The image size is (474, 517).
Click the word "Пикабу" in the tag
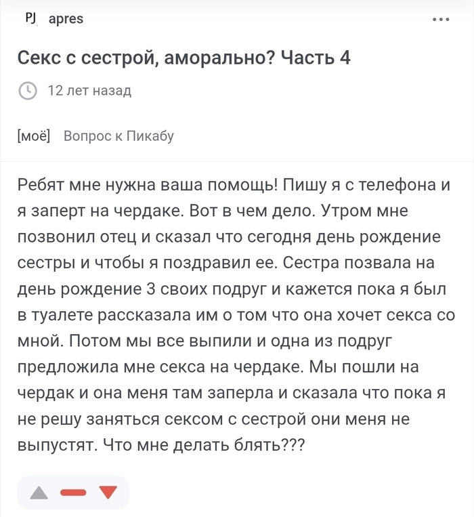(150, 136)
